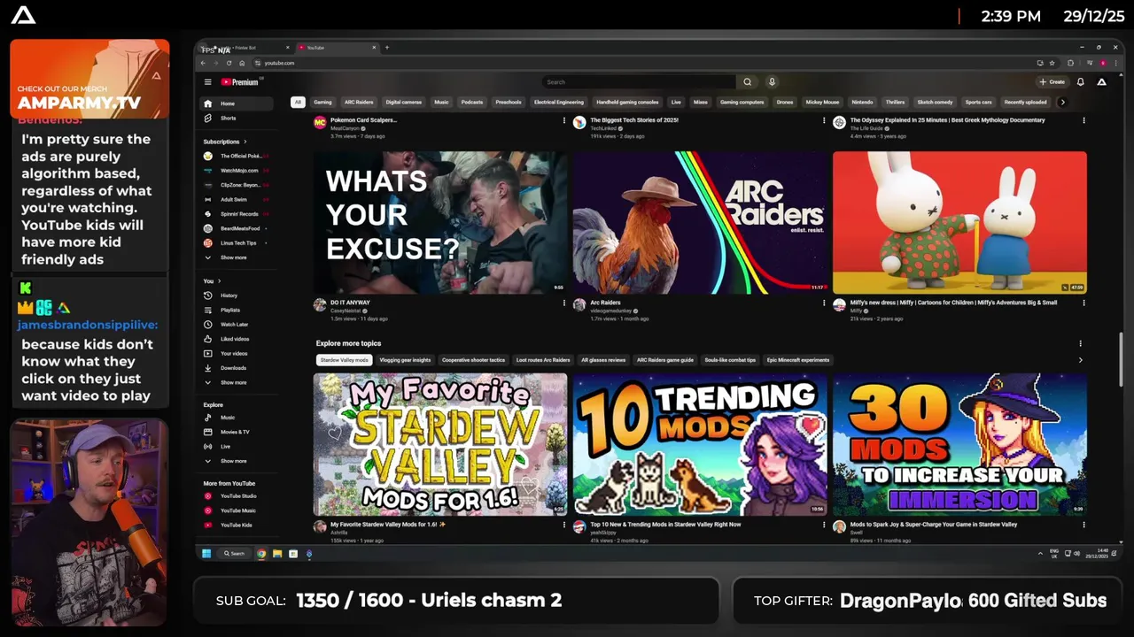Open more options for Pokemon Card Scalpers video

coord(563,120)
